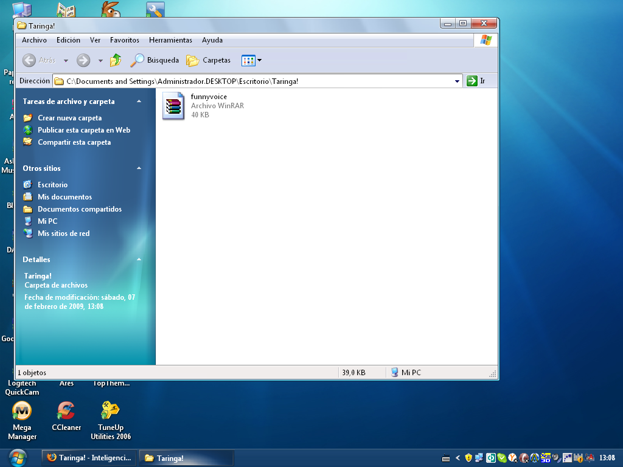
Task: Click the 1 objetos status text
Action: 32,373
